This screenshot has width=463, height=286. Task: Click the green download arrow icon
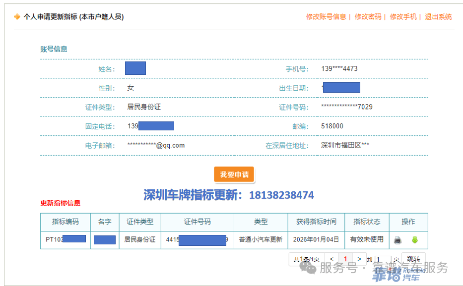[x=415, y=240]
